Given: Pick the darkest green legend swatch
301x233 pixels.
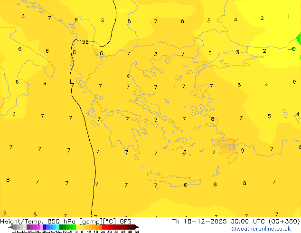Looking at the screenshot, I should tap(61, 227).
